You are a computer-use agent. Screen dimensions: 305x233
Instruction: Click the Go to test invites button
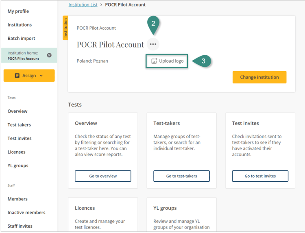click(260, 176)
